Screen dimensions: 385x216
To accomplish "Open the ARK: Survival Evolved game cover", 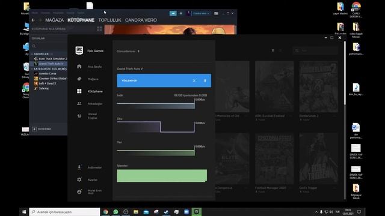I will (274, 86).
